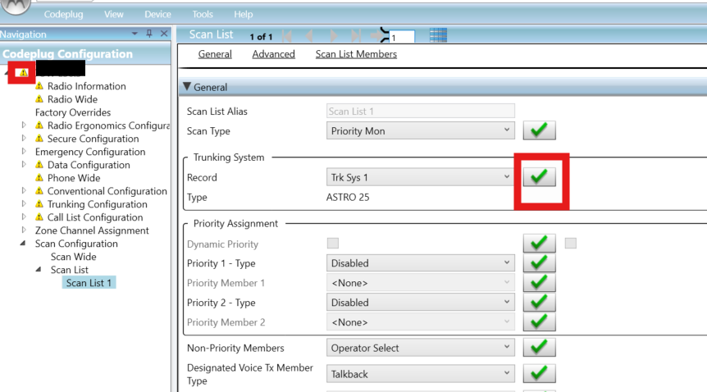Toggle checkbox right of Dynamic Priority checkmark

click(570, 244)
